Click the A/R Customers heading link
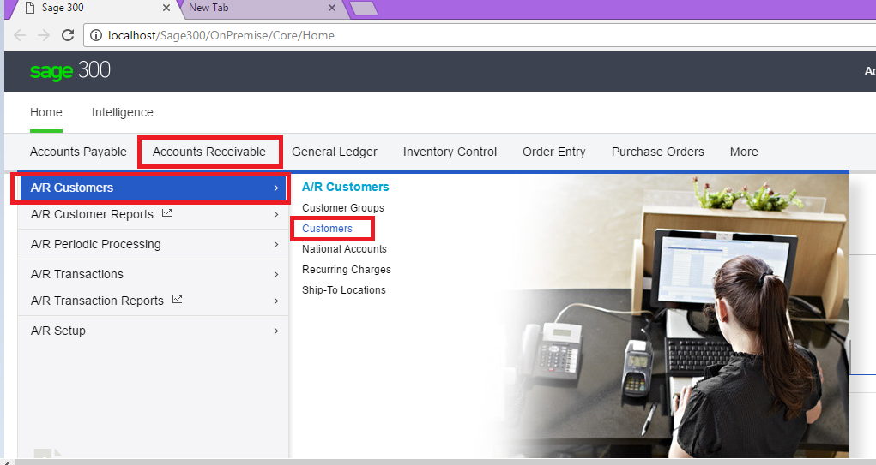 [345, 187]
